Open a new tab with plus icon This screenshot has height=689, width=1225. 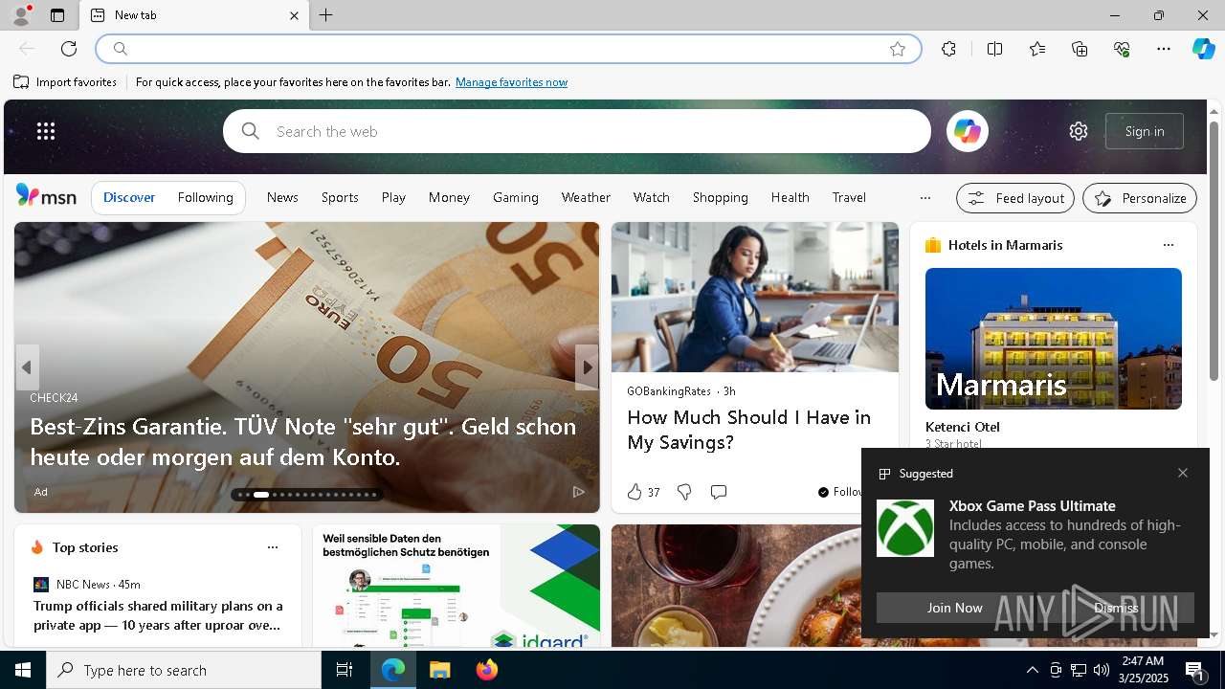coord(326,15)
